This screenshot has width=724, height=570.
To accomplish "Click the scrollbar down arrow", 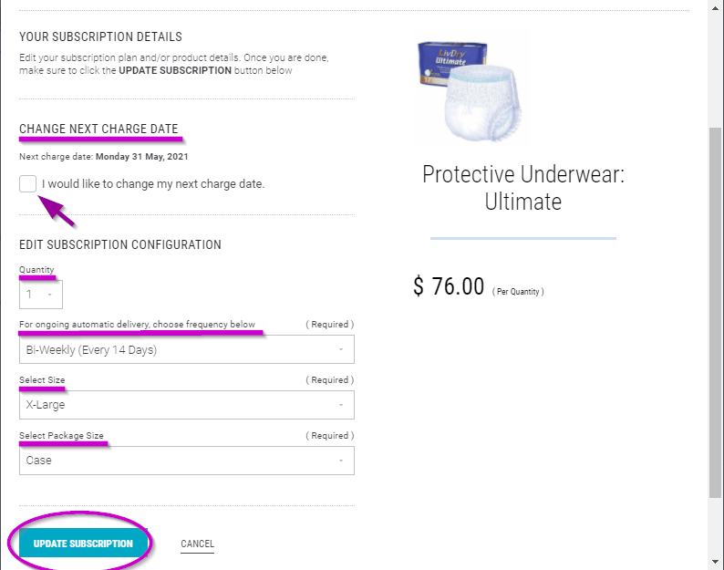I will click(716, 561).
